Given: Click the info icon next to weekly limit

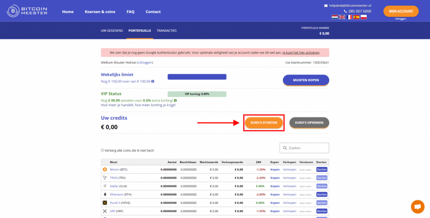Looking at the screenshot, I should coord(153,82).
